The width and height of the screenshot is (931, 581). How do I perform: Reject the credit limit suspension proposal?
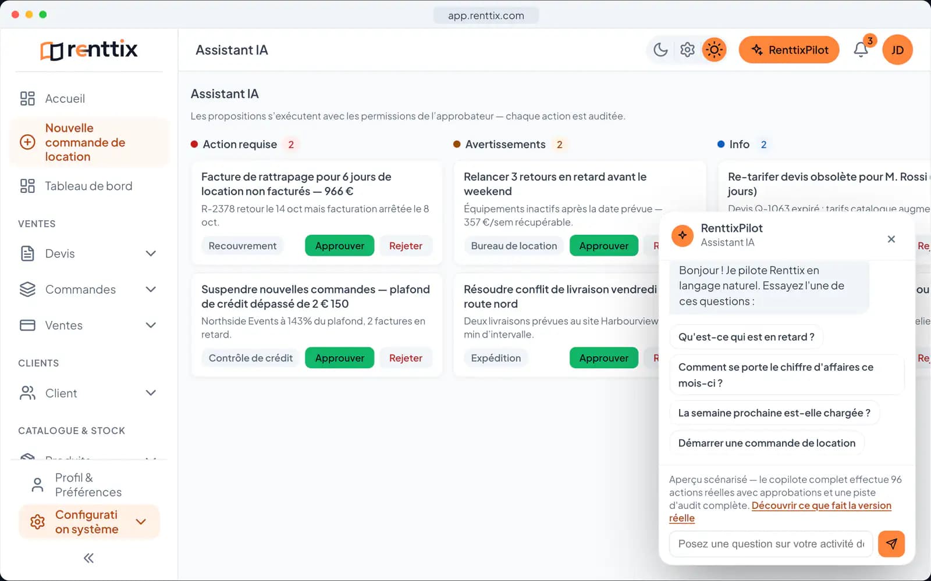click(x=406, y=358)
